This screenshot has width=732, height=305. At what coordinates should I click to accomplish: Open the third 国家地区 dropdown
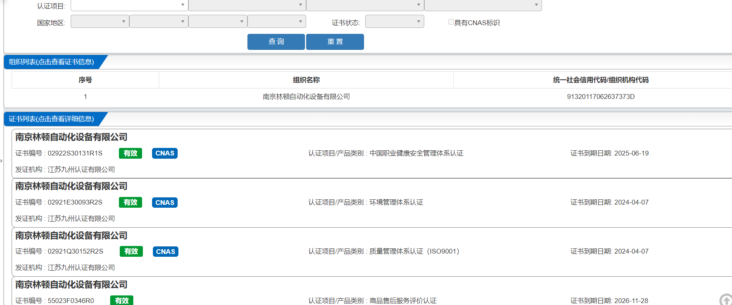pyautogui.click(x=218, y=22)
